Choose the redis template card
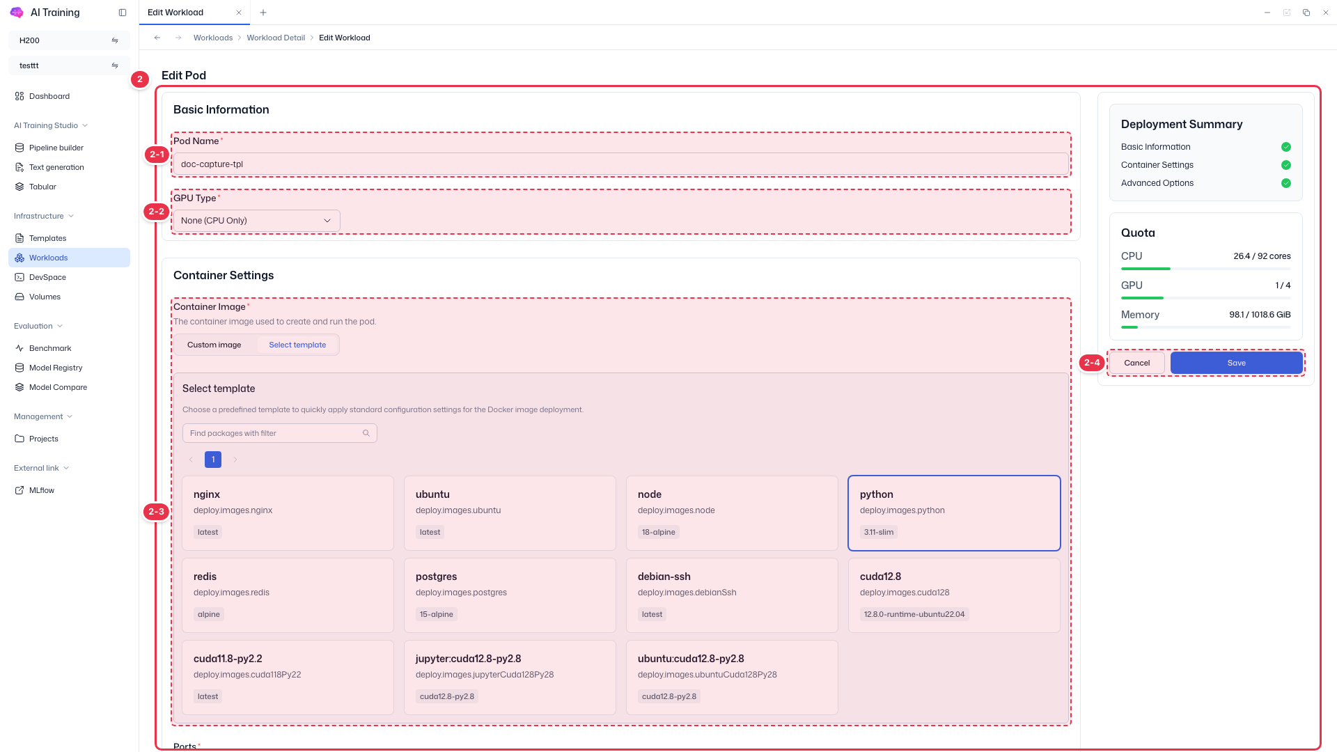1337x752 pixels. click(288, 595)
